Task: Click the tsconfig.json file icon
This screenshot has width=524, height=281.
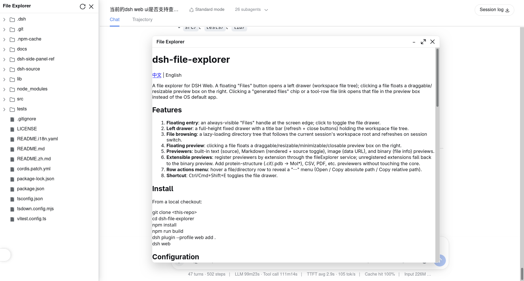Action: pos(12,199)
